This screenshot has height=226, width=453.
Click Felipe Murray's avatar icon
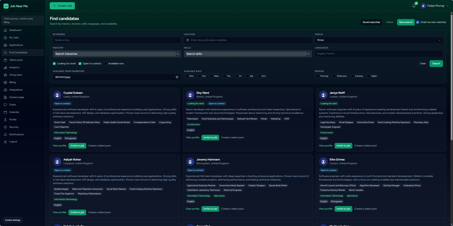(x=423, y=6)
